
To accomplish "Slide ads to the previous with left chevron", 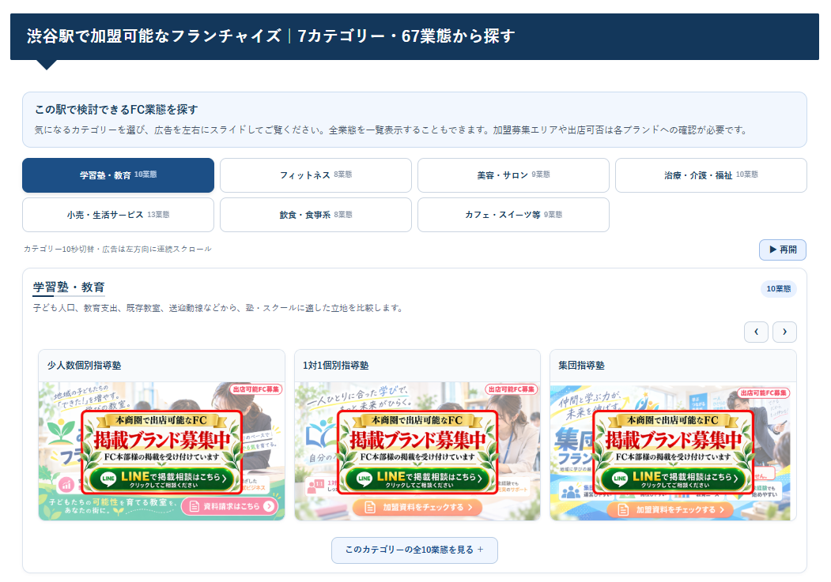I will pyautogui.click(x=756, y=332).
